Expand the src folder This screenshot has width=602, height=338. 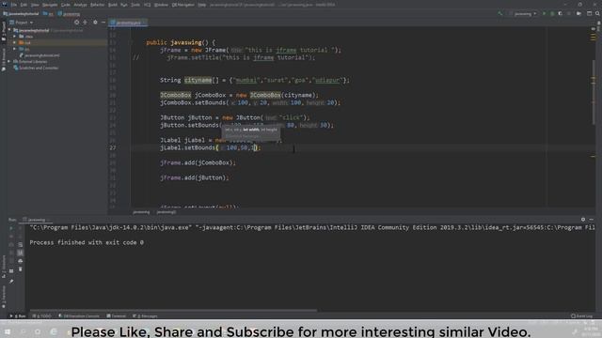tap(15, 49)
